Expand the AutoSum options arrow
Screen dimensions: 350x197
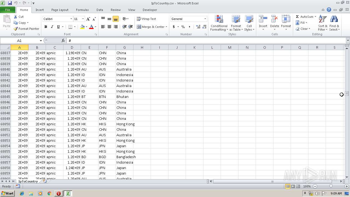315,17
